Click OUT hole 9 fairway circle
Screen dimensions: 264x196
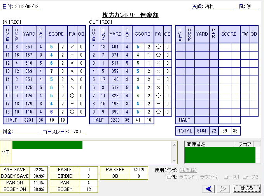tap(158, 112)
